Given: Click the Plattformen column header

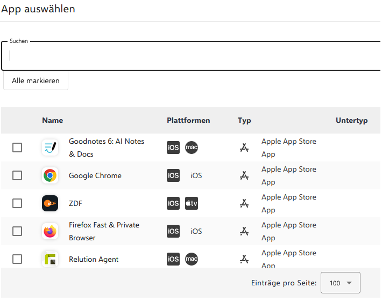Looking at the screenshot, I should (x=188, y=120).
